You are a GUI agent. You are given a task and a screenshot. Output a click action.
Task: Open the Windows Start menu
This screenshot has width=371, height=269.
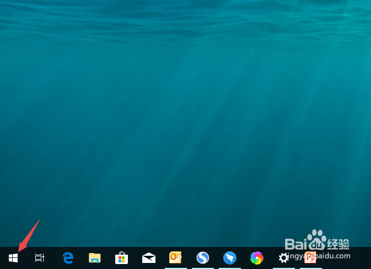pyautogui.click(x=13, y=258)
